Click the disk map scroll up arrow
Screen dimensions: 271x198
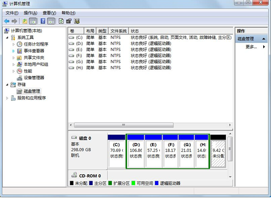(x=230, y=134)
